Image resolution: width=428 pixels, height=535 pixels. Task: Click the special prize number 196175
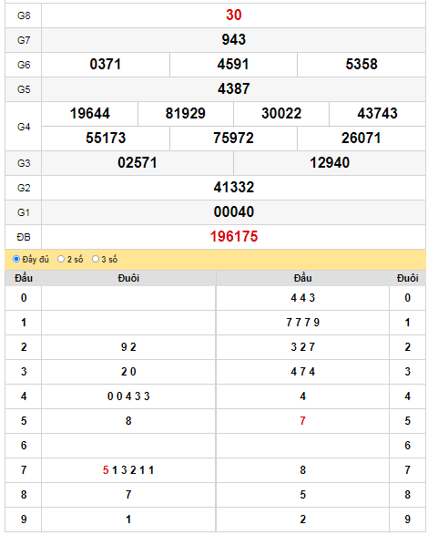tap(234, 236)
